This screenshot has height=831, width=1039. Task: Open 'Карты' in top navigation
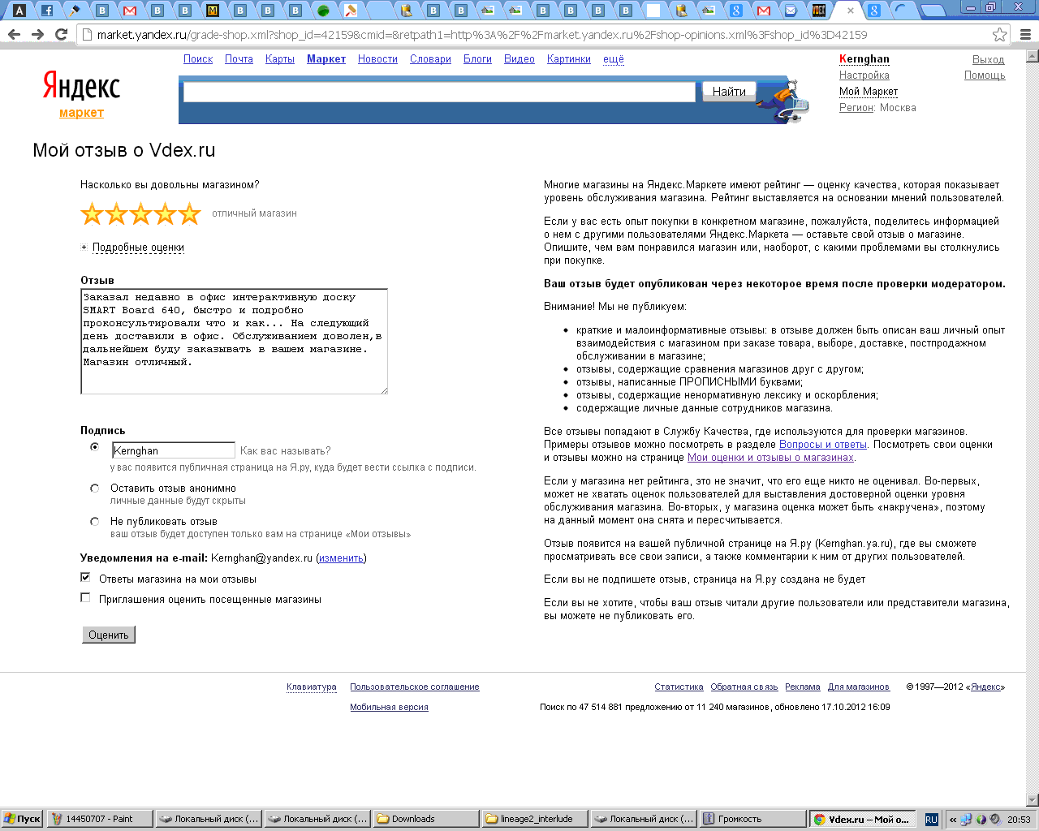(x=280, y=59)
